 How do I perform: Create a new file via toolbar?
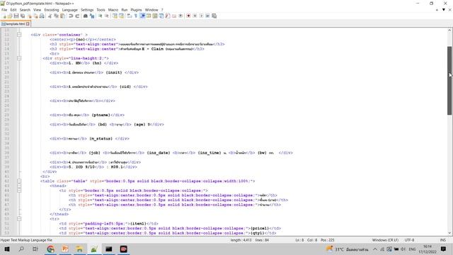[x=4, y=16]
